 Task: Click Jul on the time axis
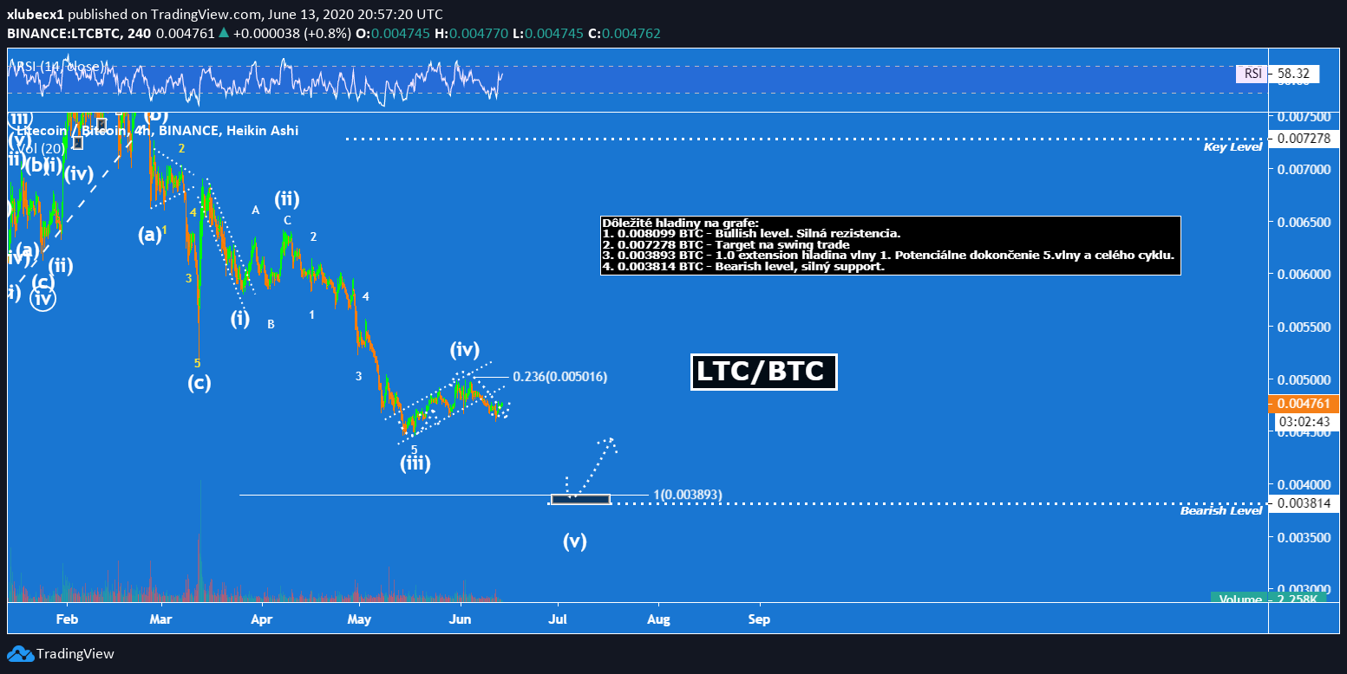point(558,619)
